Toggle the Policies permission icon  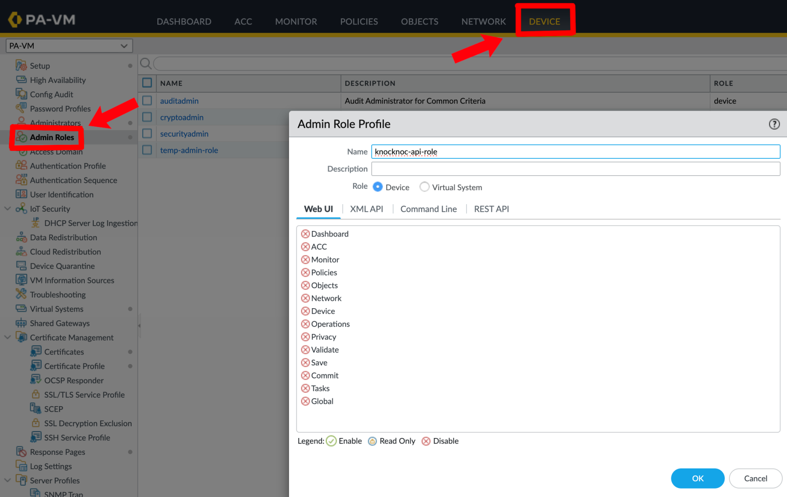point(305,273)
